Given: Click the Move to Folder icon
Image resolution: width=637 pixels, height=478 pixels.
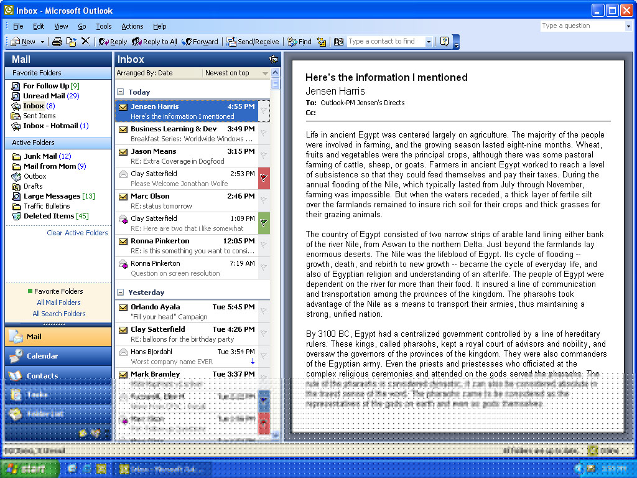Looking at the screenshot, I should click(x=72, y=42).
